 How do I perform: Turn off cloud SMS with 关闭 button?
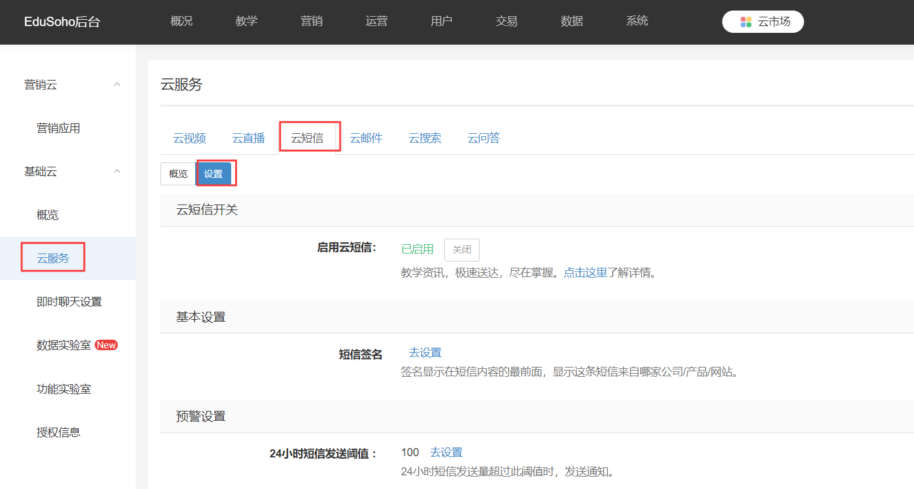pyautogui.click(x=462, y=250)
